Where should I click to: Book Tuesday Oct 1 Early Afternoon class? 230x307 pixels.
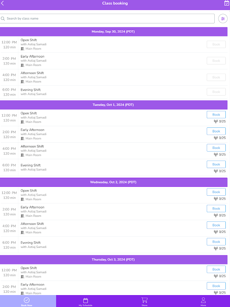[216, 131]
